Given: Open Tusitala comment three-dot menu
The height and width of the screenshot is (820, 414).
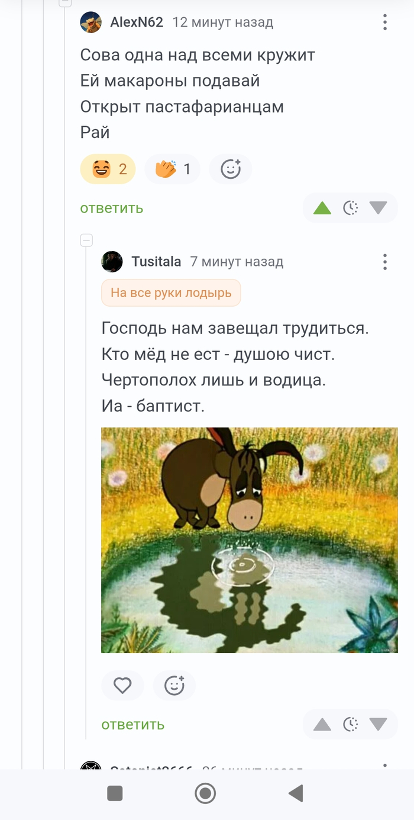Looking at the screenshot, I should (384, 262).
